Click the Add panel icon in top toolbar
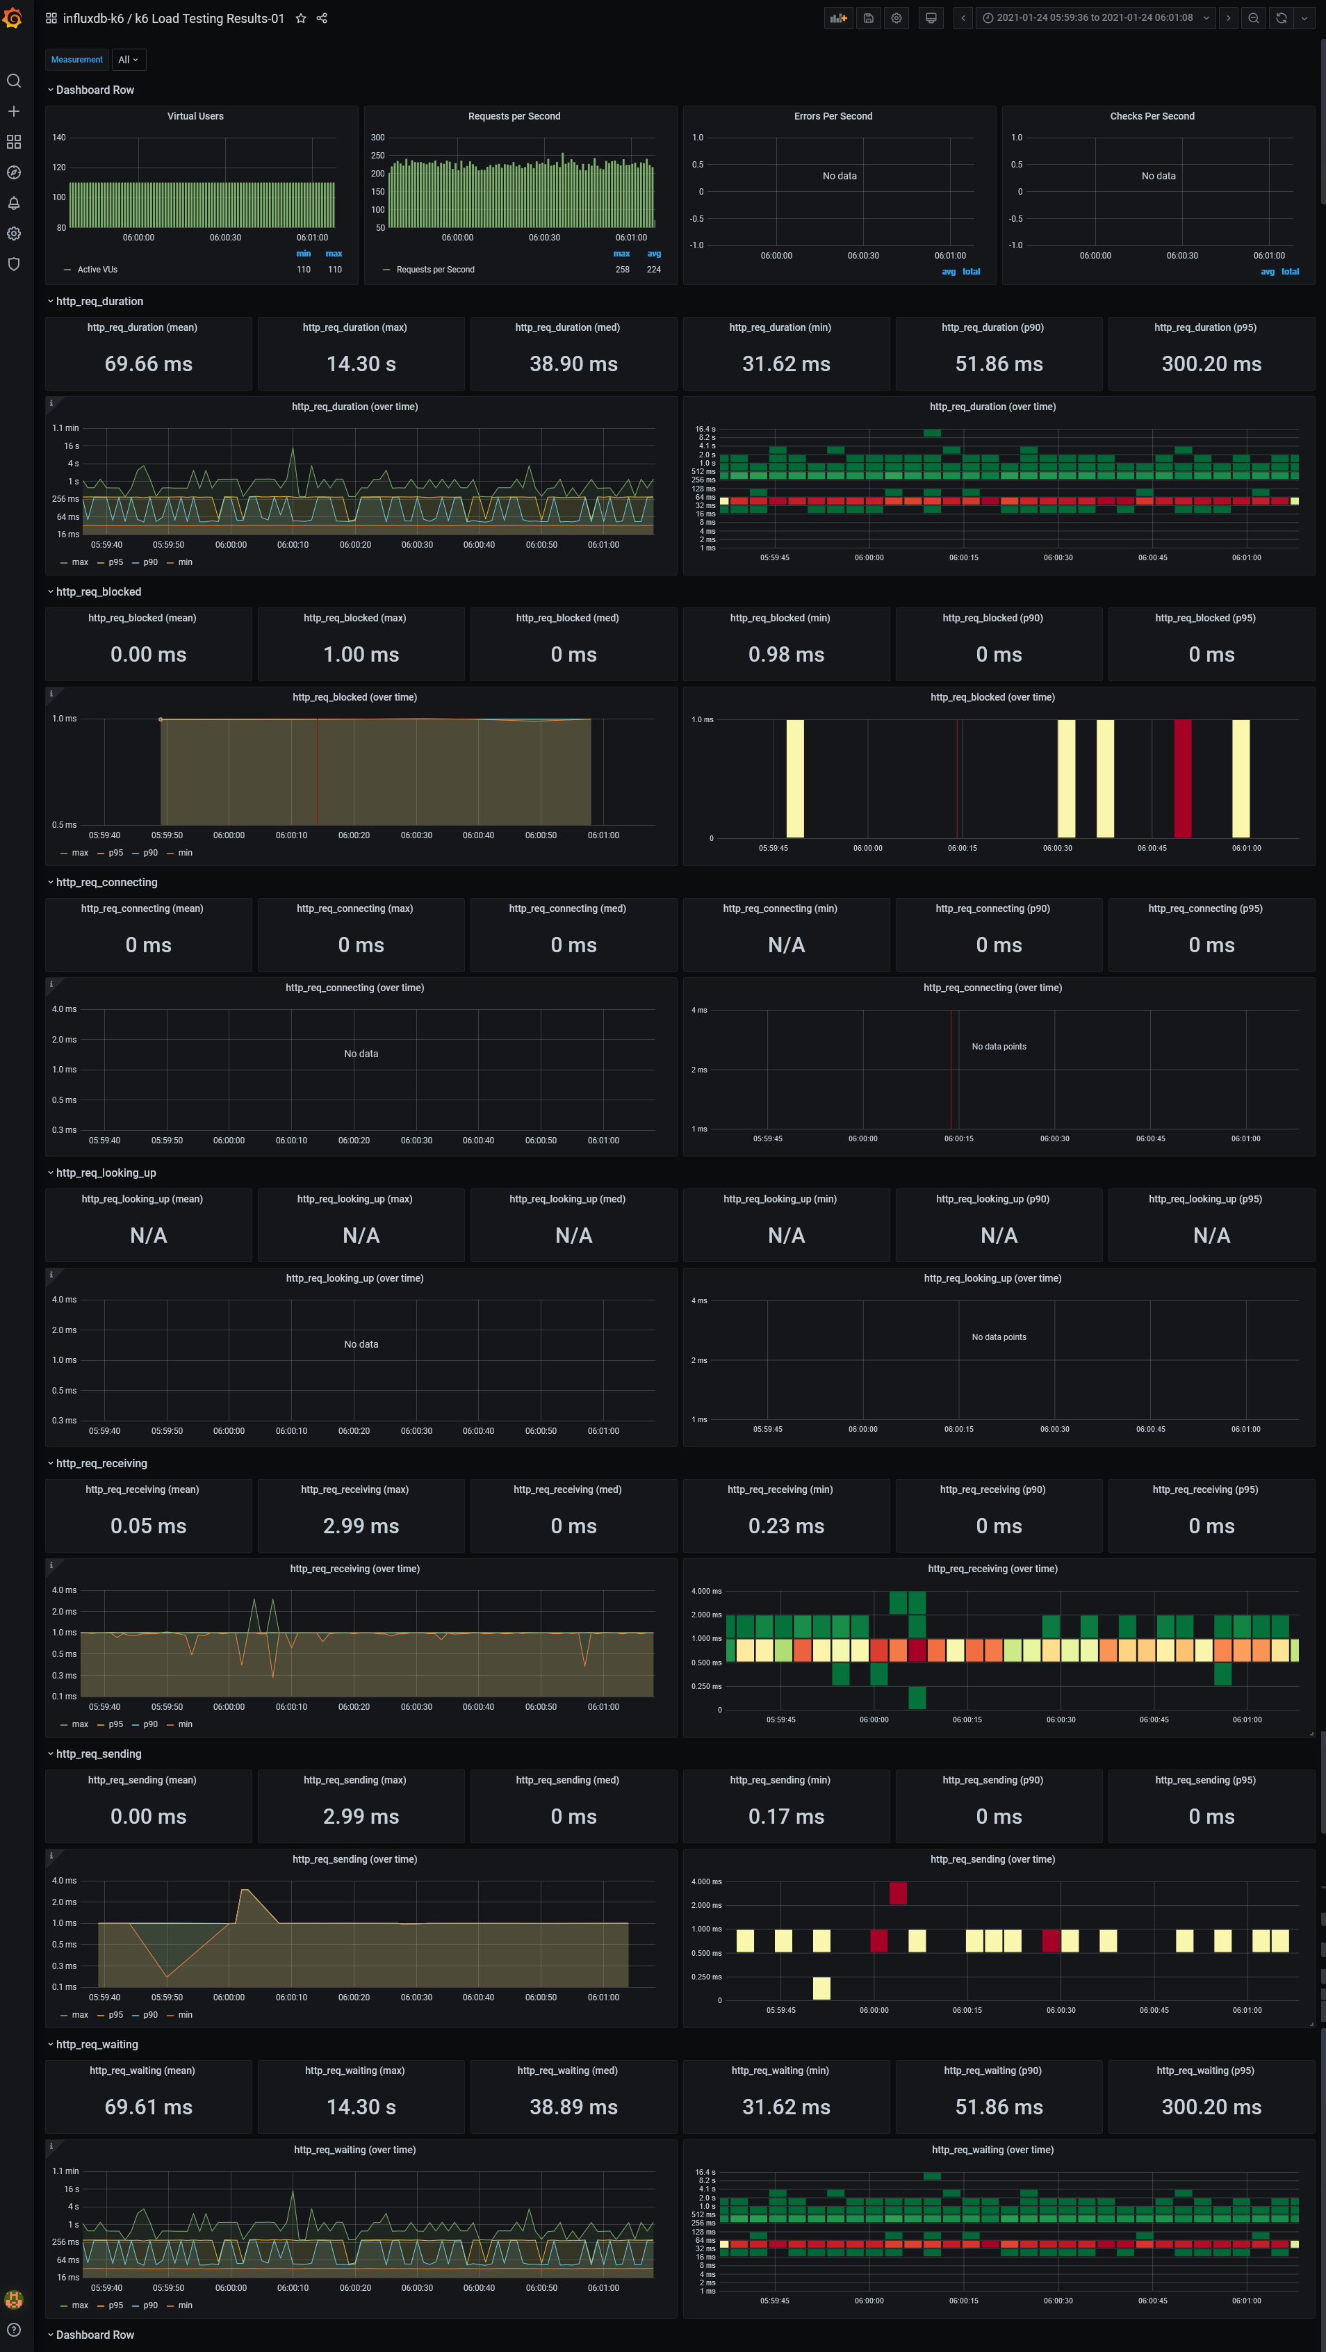1326x2352 pixels. [x=837, y=17]
